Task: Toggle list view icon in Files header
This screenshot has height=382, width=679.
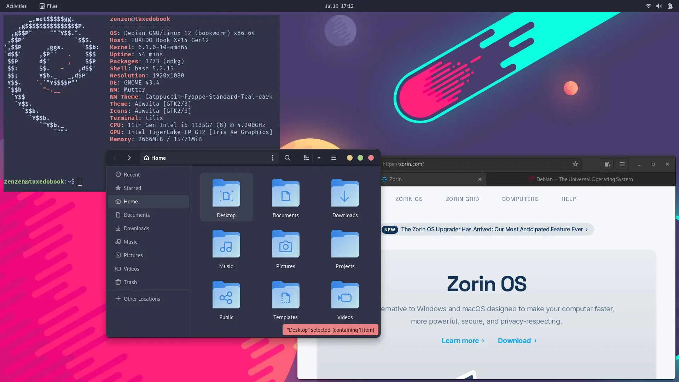Action: (x=307, y=158)
